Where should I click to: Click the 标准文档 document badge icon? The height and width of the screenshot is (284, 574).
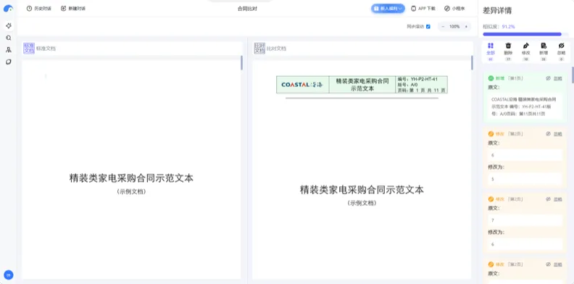tap(29, 49)
